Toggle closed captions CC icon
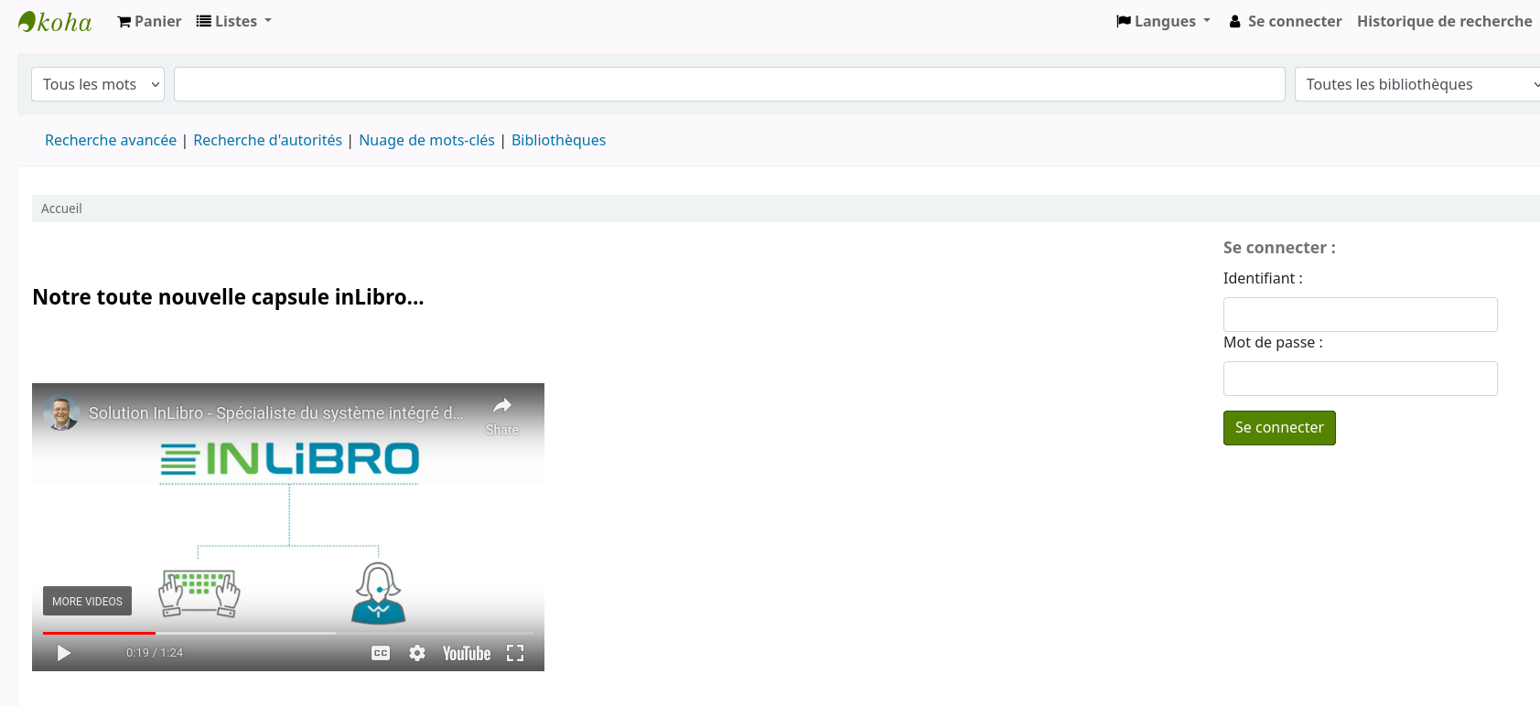Image resolution: width=1540 pixels, height=706 pixels. (x=381, y=653)
